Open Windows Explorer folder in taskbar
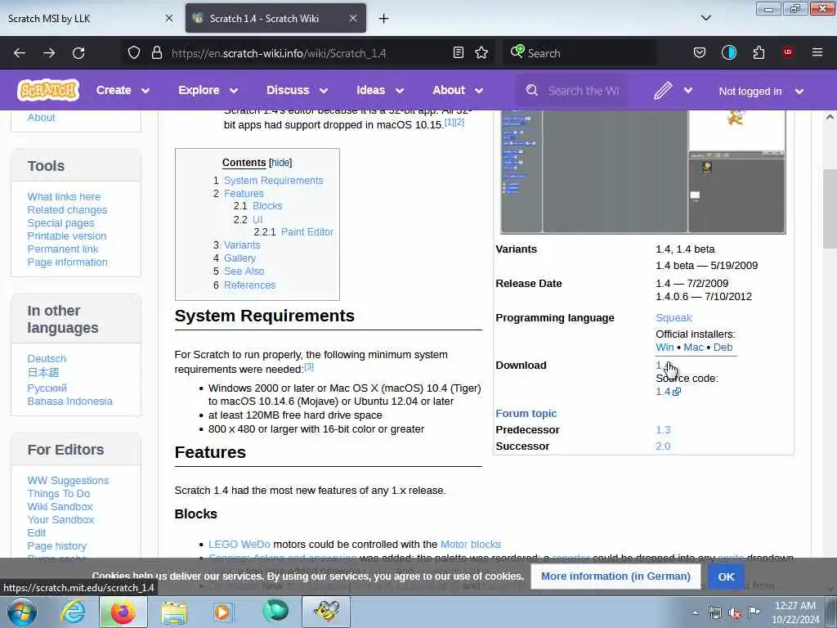The width and height of the screenshot is (837, 628). point(174,612)
